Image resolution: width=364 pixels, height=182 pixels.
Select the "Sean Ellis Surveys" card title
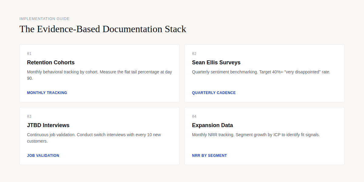216,62
